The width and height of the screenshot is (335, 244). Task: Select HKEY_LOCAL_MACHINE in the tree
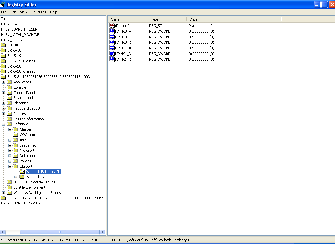pyautogui.click(x=20, y=35)
